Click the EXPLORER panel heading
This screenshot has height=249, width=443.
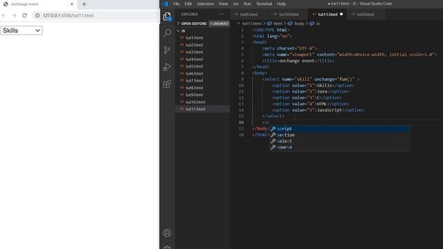(x=189, y=14)
